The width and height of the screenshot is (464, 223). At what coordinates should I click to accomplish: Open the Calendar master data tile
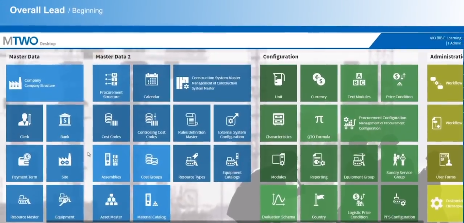[151, 83]
